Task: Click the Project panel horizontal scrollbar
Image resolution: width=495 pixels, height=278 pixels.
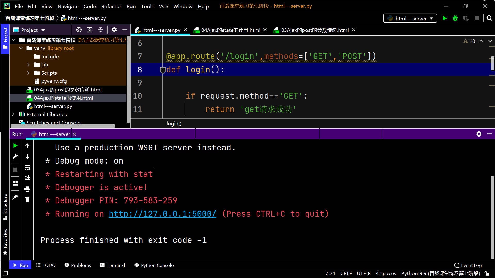Action: [x=63, y=126]
